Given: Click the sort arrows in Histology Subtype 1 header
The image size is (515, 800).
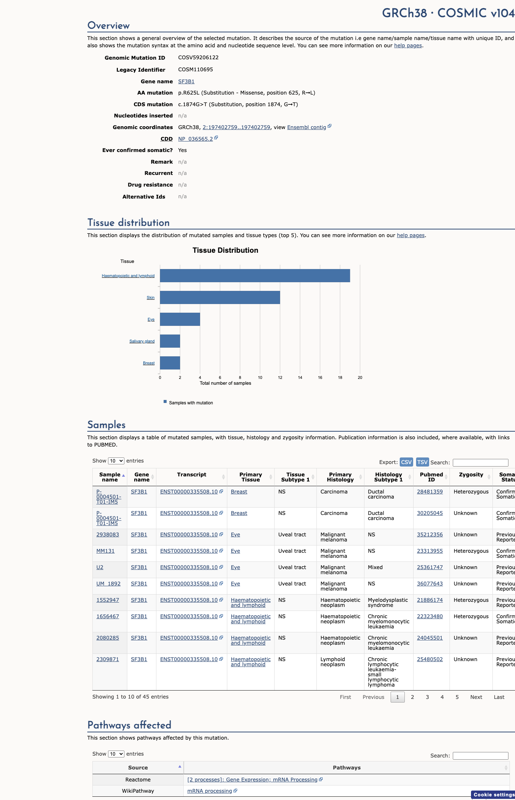Looking at the screenshot, I should click(x=410, y=477).
